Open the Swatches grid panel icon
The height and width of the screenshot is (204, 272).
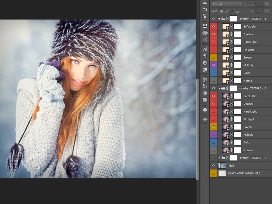(x=205, y=100)
